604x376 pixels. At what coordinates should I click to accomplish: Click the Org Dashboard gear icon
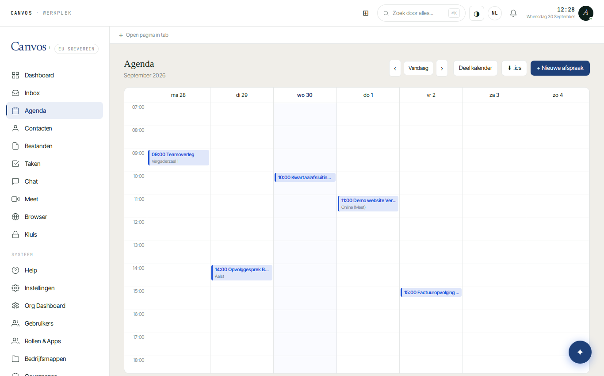tap(15, 306)
